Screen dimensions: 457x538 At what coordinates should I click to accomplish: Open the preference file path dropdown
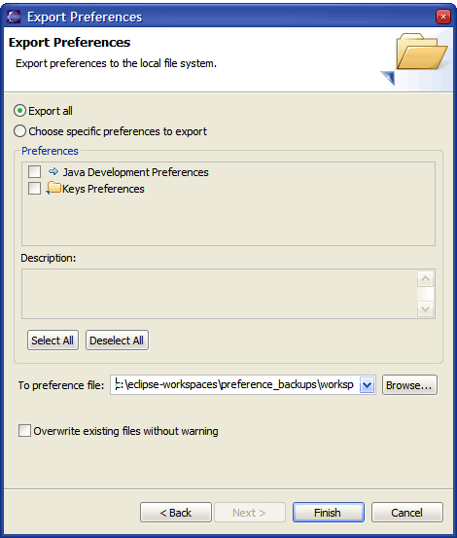pyautogui.click(x=367, y=385)
